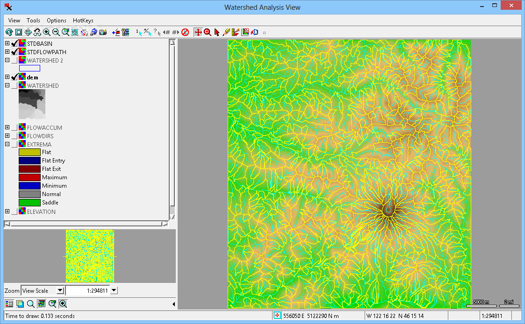Open the Snapshot camera tool
Viewport: 525px width, 324px height.
pyautogui.click(x=103, y=32)
